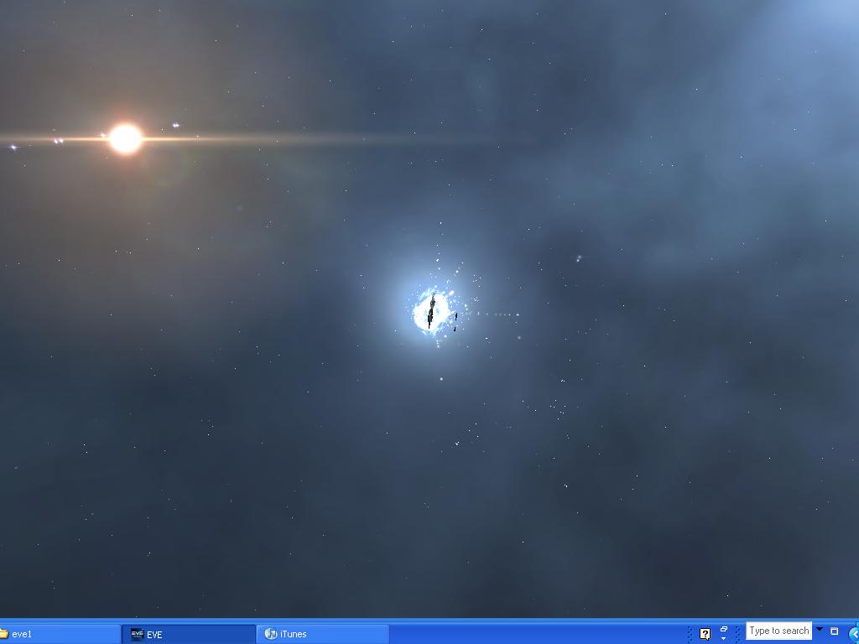This screenshot has height=644, width=859.
Task: Switch to the eve1 folder taskbar button
Action: pyautogui.click(x=60, y=634)
